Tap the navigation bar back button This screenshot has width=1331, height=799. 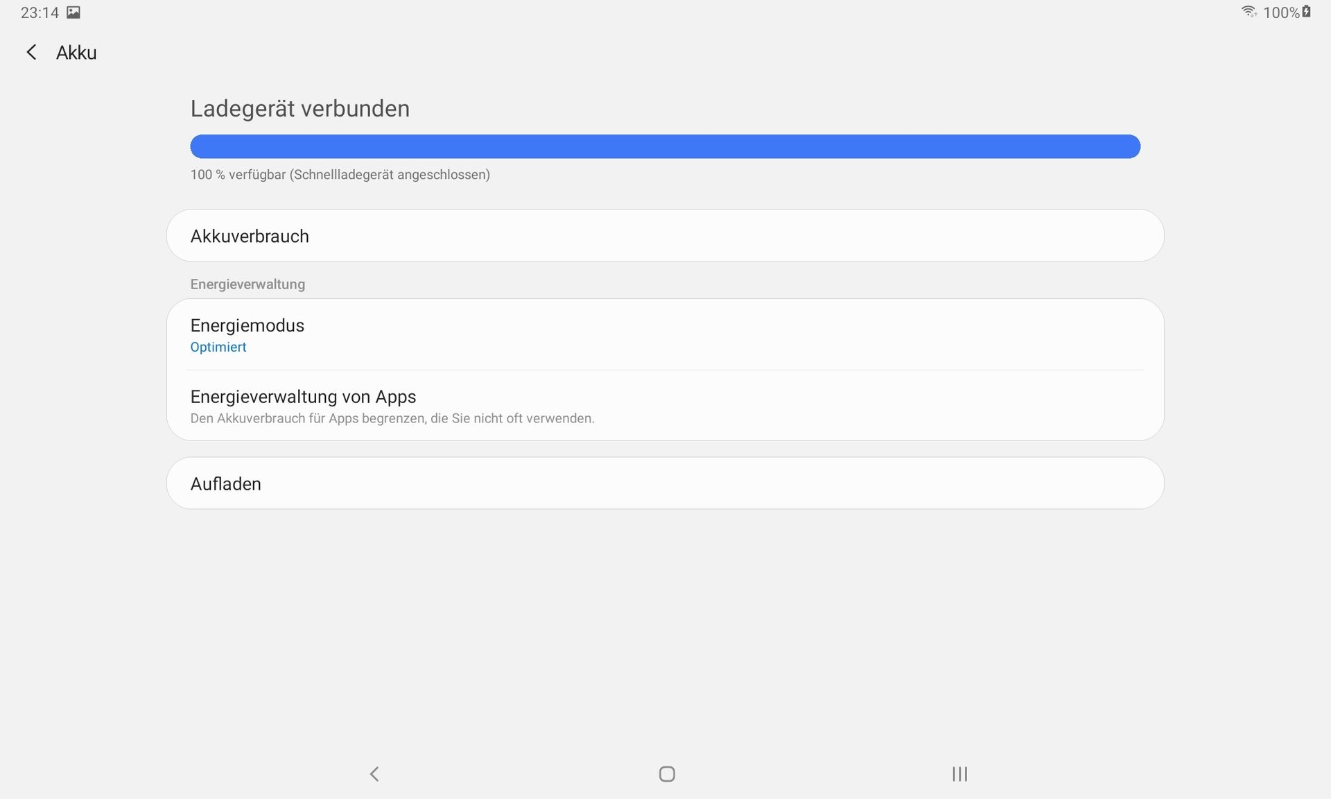click(374, 774)
